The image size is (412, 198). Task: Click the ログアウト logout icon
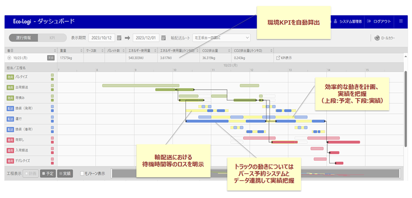point(369,21)
